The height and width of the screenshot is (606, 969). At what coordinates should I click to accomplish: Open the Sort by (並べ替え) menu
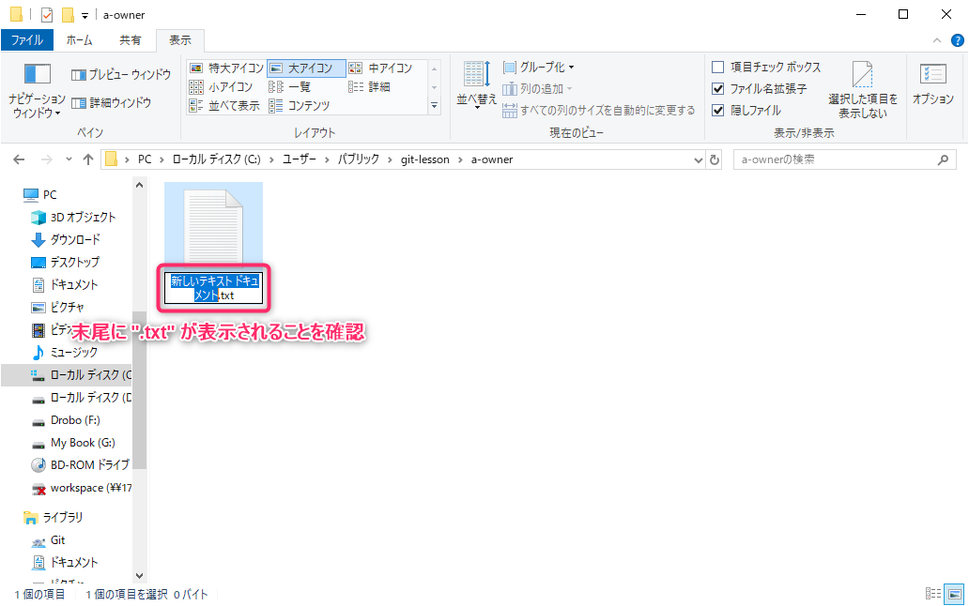tap(476, 85)
